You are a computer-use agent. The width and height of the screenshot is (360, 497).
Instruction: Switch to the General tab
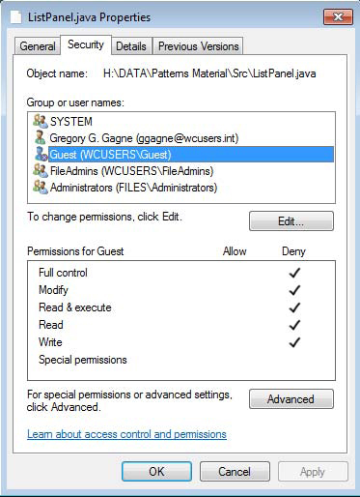pos(38,46)
